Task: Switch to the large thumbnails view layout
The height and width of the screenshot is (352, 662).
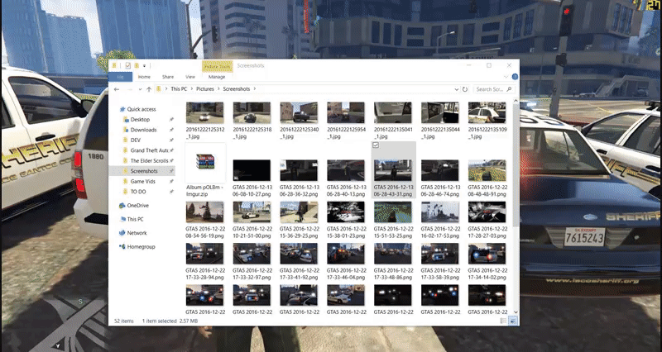Action: pyautogui.click(x=513, y=321)
